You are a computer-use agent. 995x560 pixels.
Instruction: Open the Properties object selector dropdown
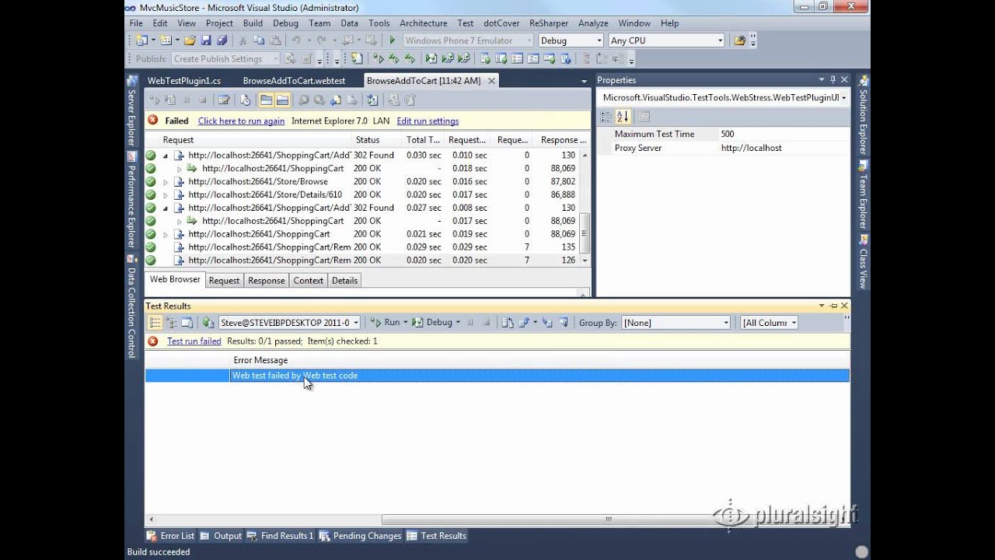(843, 97)
